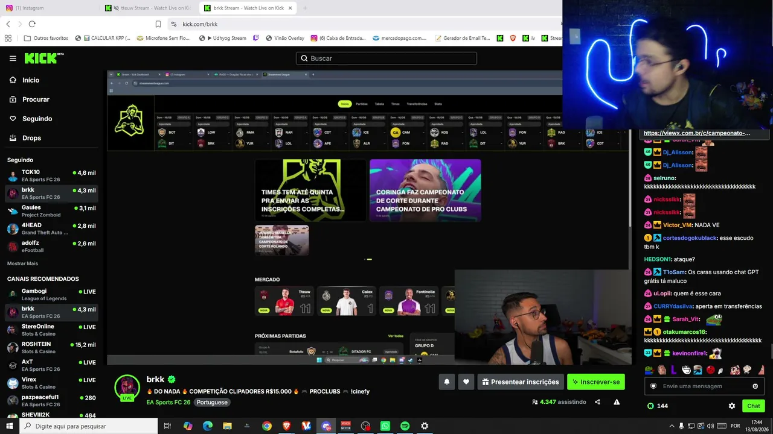Viewport: 773px width, 434px height.
Task: Open the adolfz channel
Action: tap(51, 246)
